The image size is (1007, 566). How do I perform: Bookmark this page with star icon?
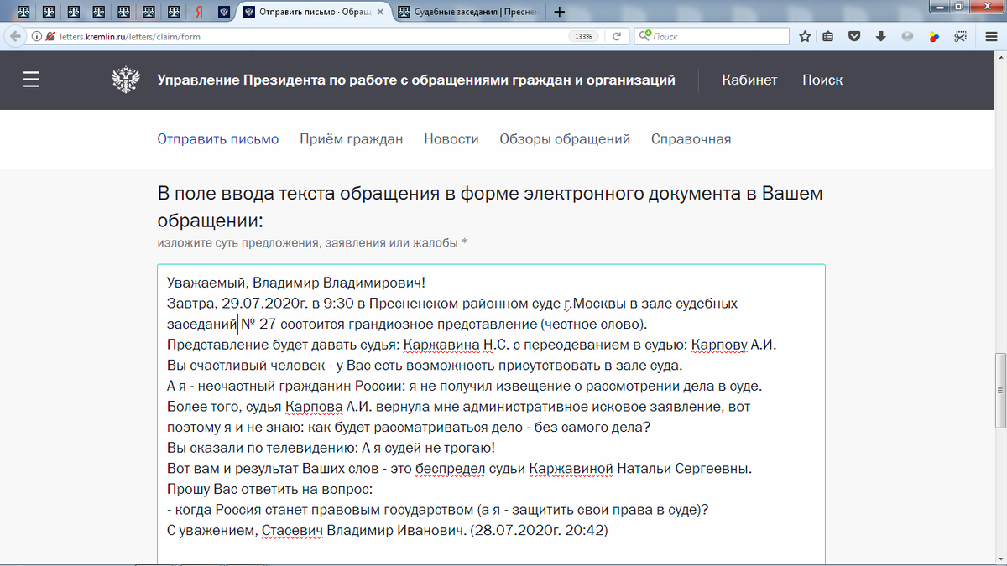pyautogui.click(x=805, y=36)
